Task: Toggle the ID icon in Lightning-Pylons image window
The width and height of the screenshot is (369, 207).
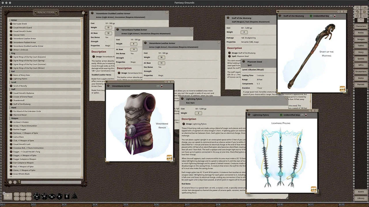Action: (281, 115)
